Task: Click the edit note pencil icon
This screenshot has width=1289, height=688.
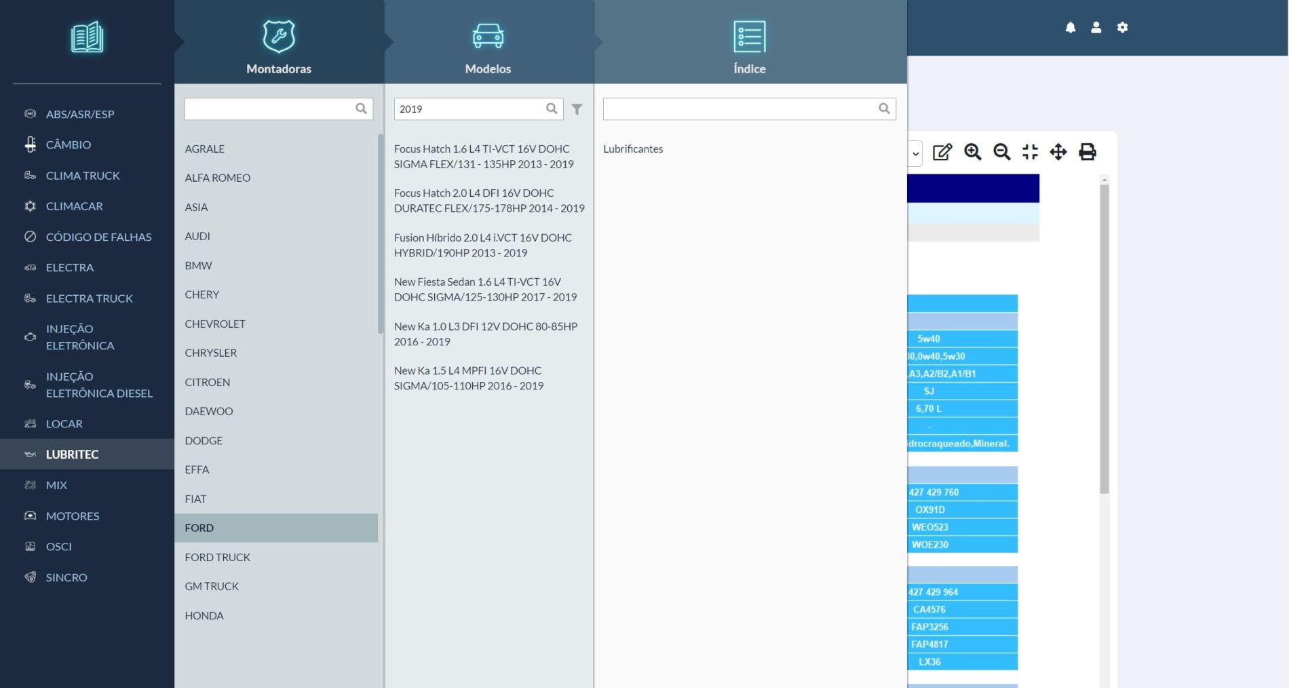Action: 942,152
